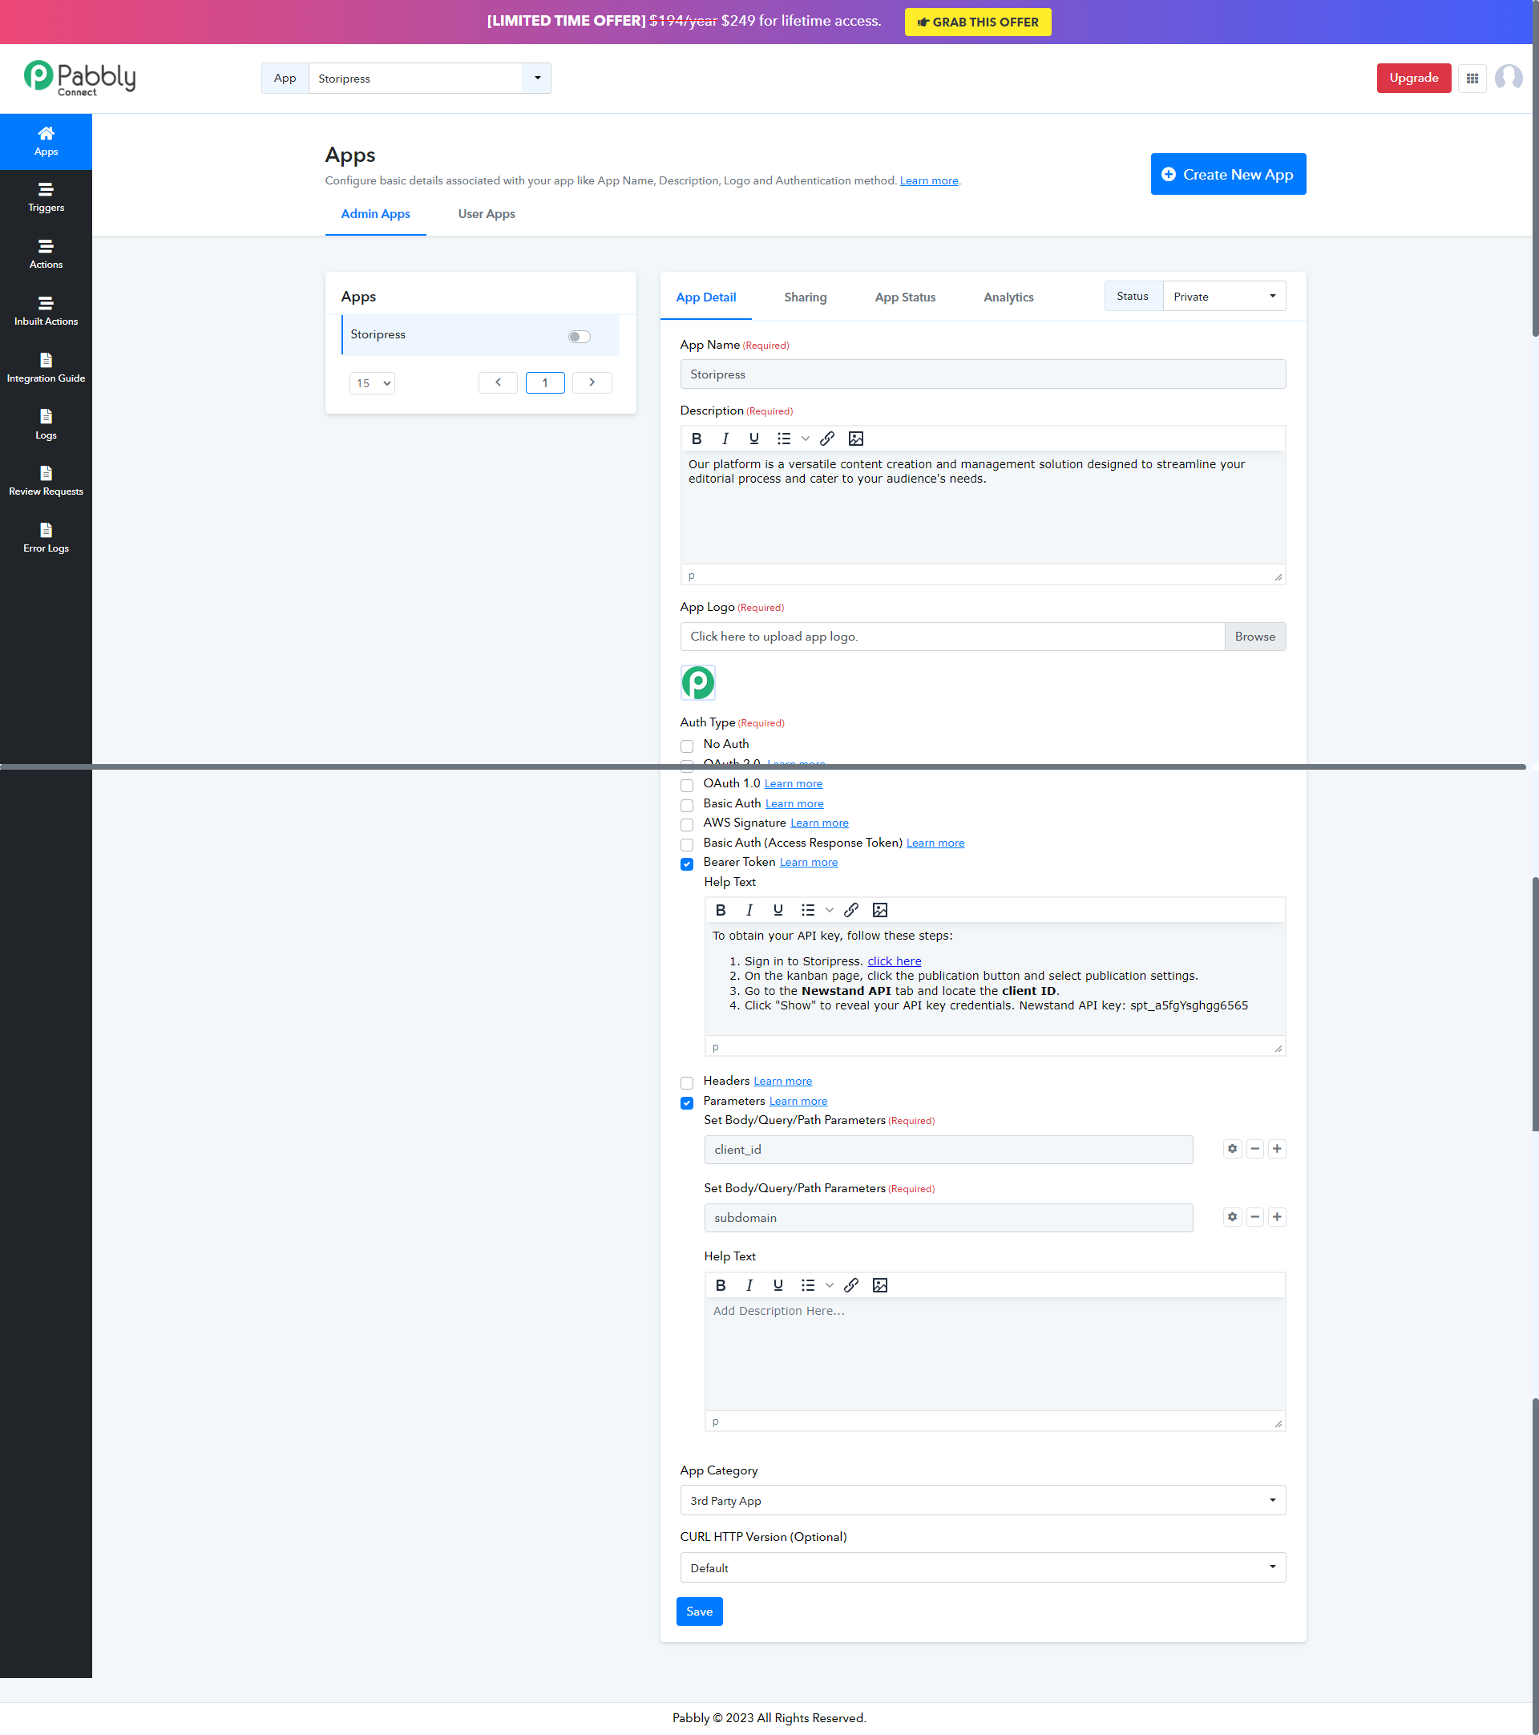The image size is (1539, 1735).
Task: Check the Headers option
Action: pyautogui.click(x=687, y=1083)
